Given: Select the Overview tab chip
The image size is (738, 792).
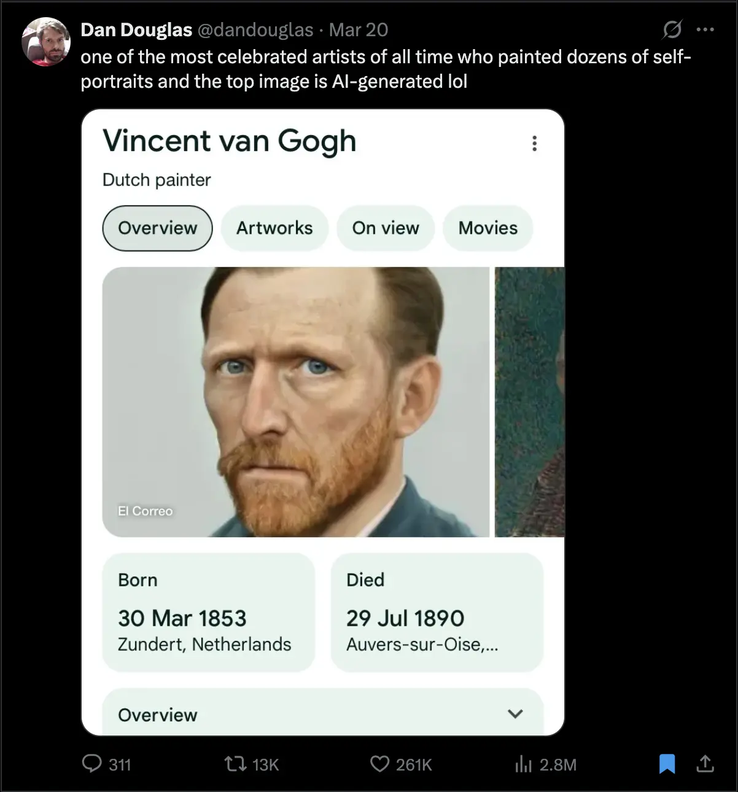Looking at the screenshot, I should click(157, 228).
